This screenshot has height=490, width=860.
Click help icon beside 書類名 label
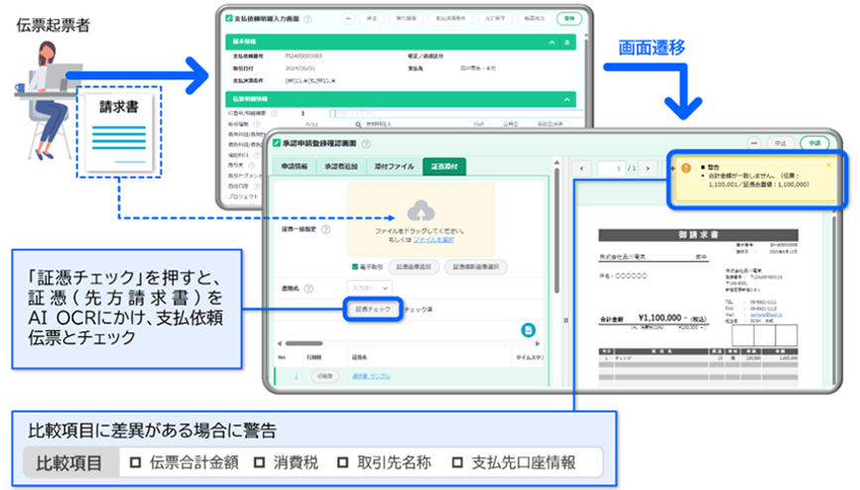308,288
